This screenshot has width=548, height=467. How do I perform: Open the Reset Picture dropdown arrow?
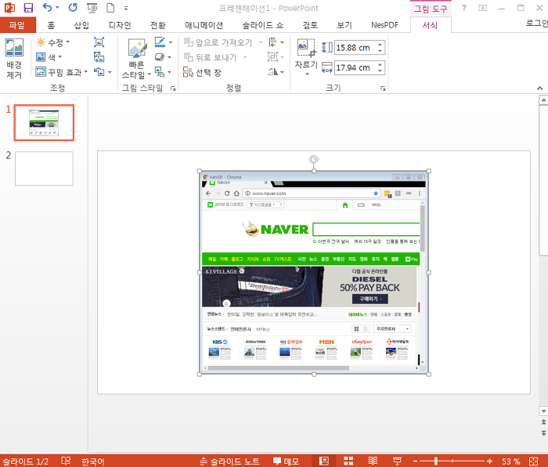110,72
